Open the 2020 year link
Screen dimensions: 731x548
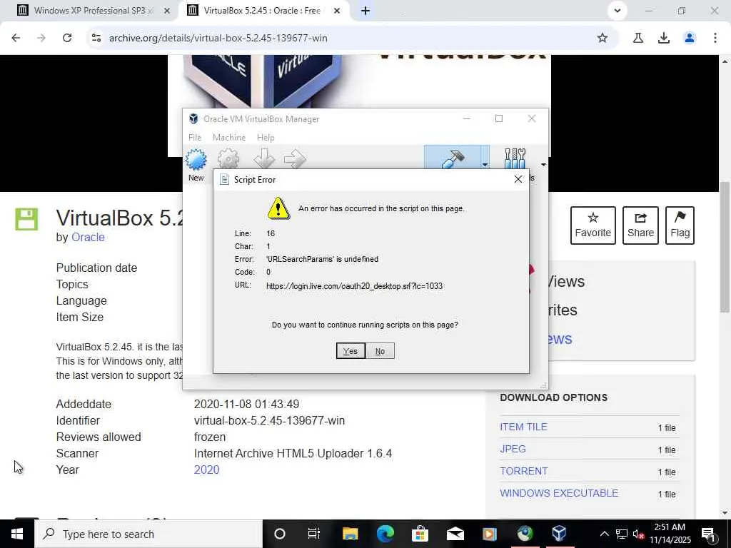click(206, 470)
